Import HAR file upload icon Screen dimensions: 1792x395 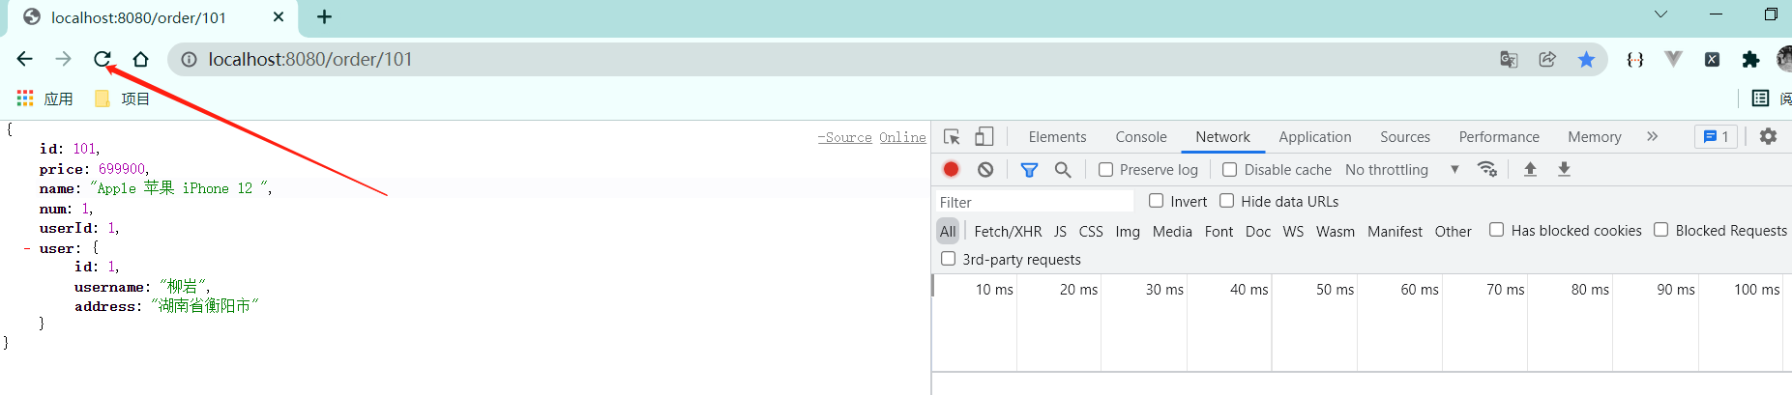[x=1530, y=169]
